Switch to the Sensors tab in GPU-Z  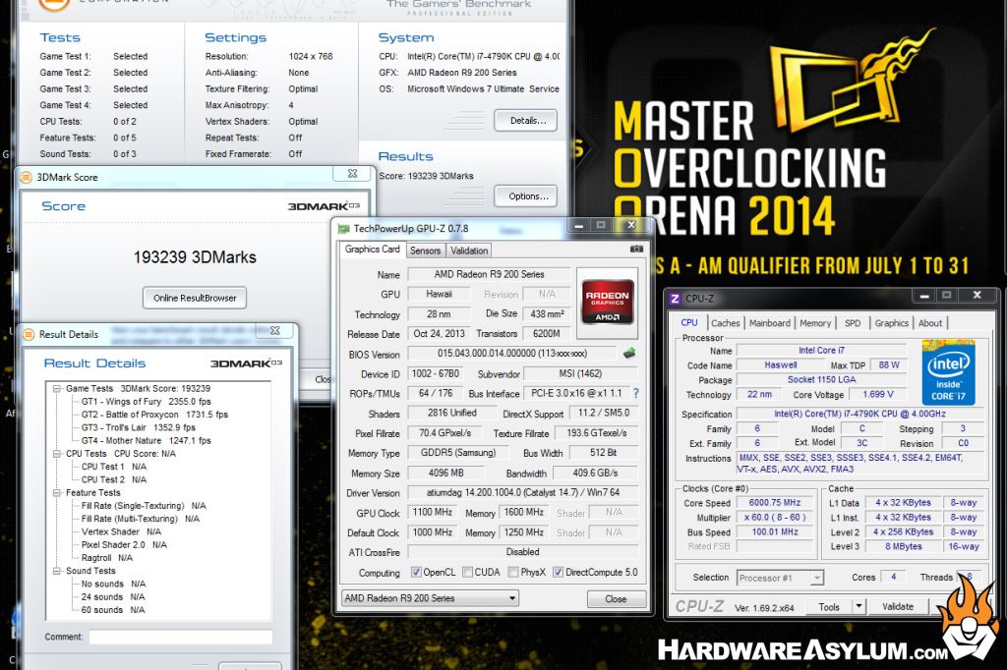tap(425, 251)
